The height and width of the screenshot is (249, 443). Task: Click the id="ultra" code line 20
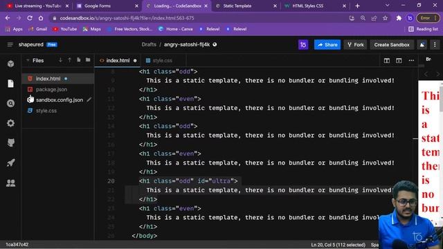188,181
